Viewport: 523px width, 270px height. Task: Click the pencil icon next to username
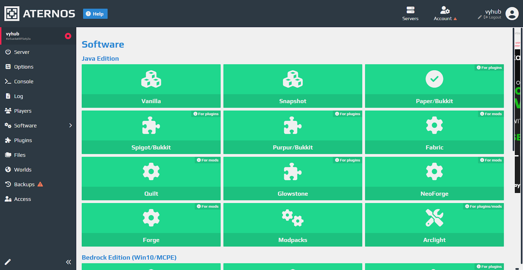(480, 17)
